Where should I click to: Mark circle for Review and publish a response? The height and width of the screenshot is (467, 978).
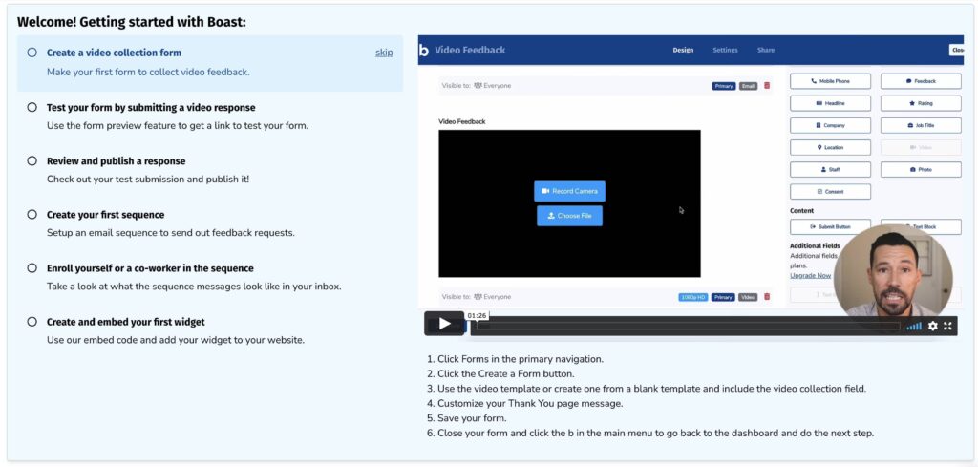(32, 160)
